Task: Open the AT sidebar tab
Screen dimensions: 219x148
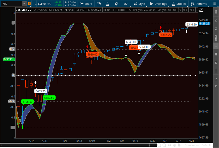Action: [x=216, y=29]
